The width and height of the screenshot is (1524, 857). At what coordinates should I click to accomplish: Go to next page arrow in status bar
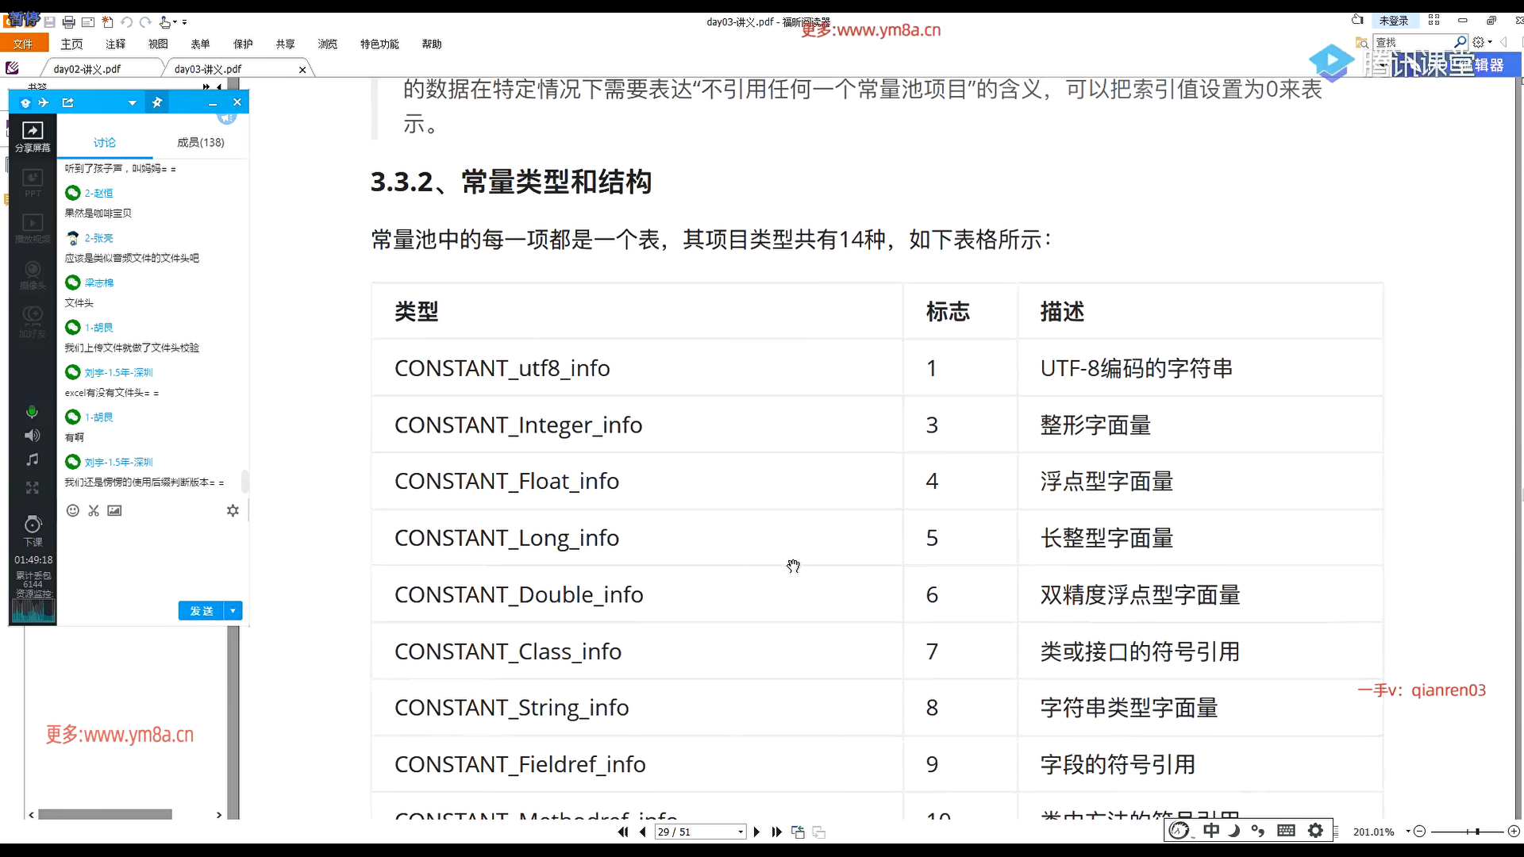(756, 832)
